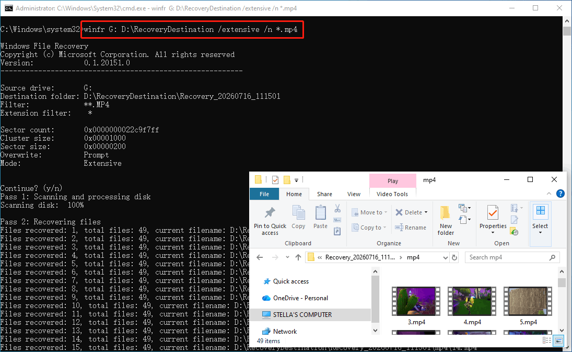Click the Cut scissors icon
This screenshot has width=572, height=352.
[x=337, y=209]
